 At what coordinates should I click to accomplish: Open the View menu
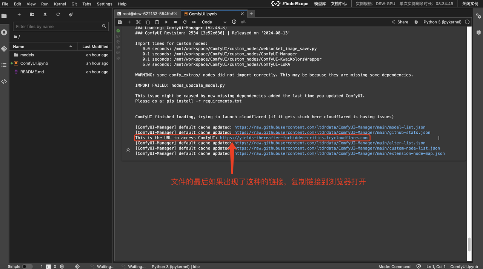31,4
